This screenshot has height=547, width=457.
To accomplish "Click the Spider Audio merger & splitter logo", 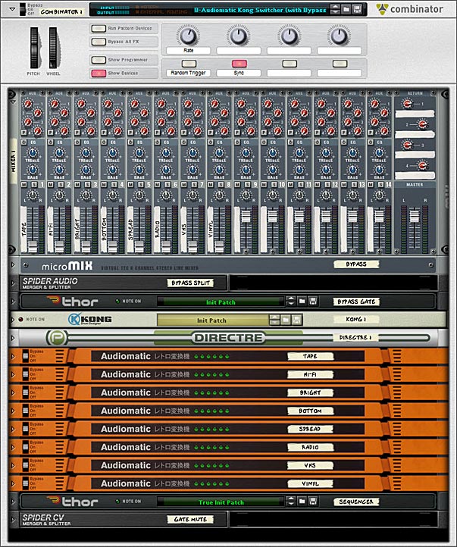I will (50, 283).
